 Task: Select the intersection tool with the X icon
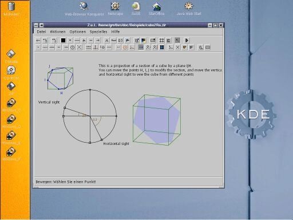(x=80, y=48)
